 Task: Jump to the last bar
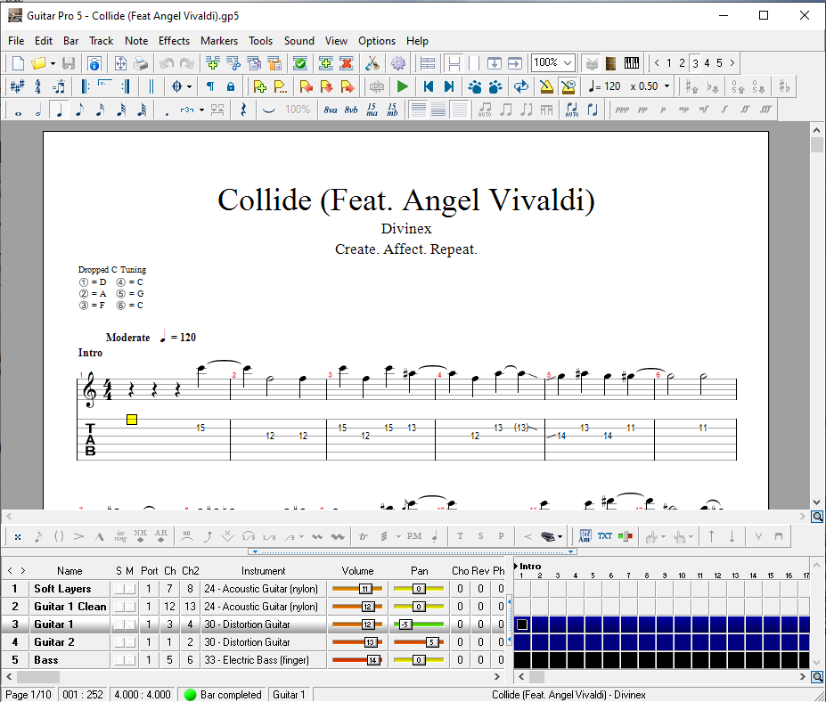point(448,86)
